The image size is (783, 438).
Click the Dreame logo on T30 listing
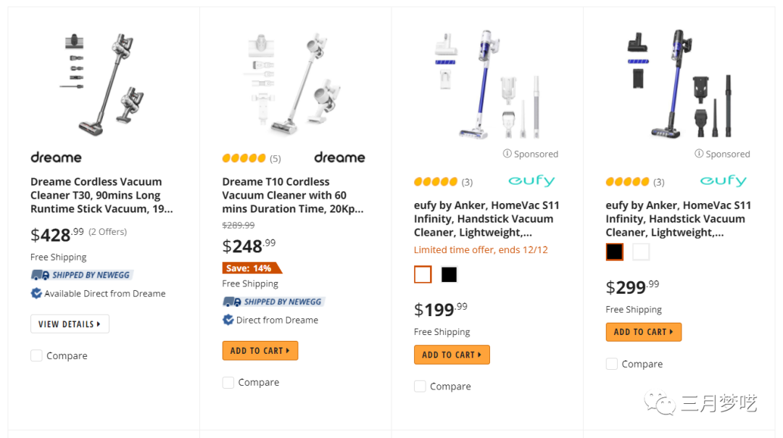point(56,157)
